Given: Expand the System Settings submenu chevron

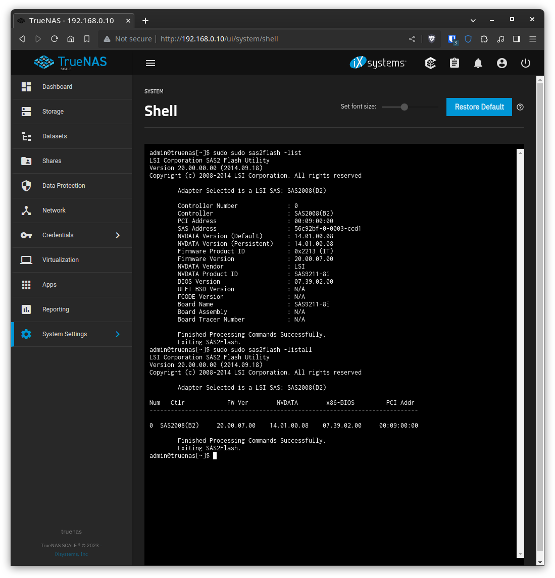Looking at the screenshot, I should point(118,334).
